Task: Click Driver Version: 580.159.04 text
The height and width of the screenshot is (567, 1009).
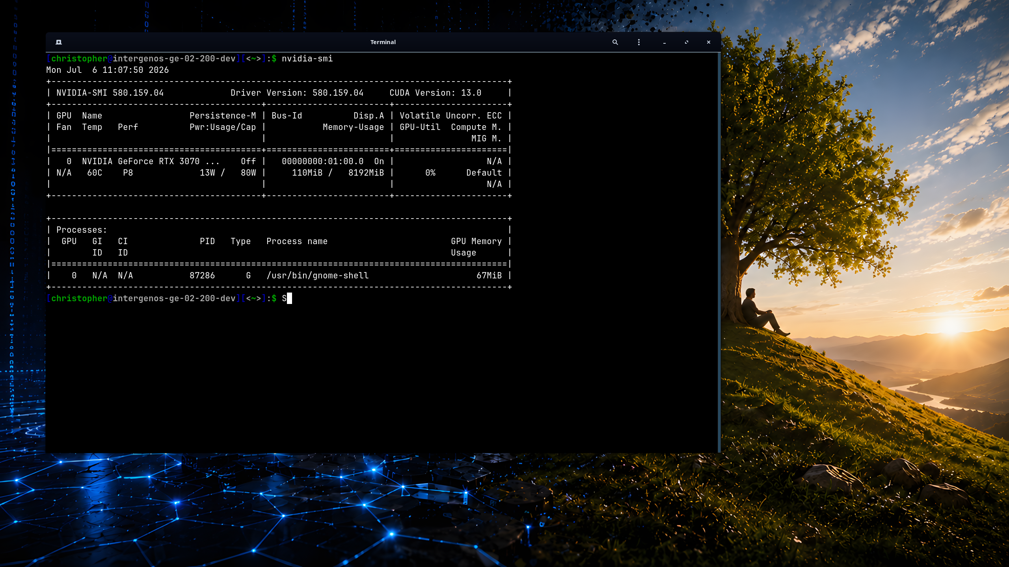Action: 297,93
